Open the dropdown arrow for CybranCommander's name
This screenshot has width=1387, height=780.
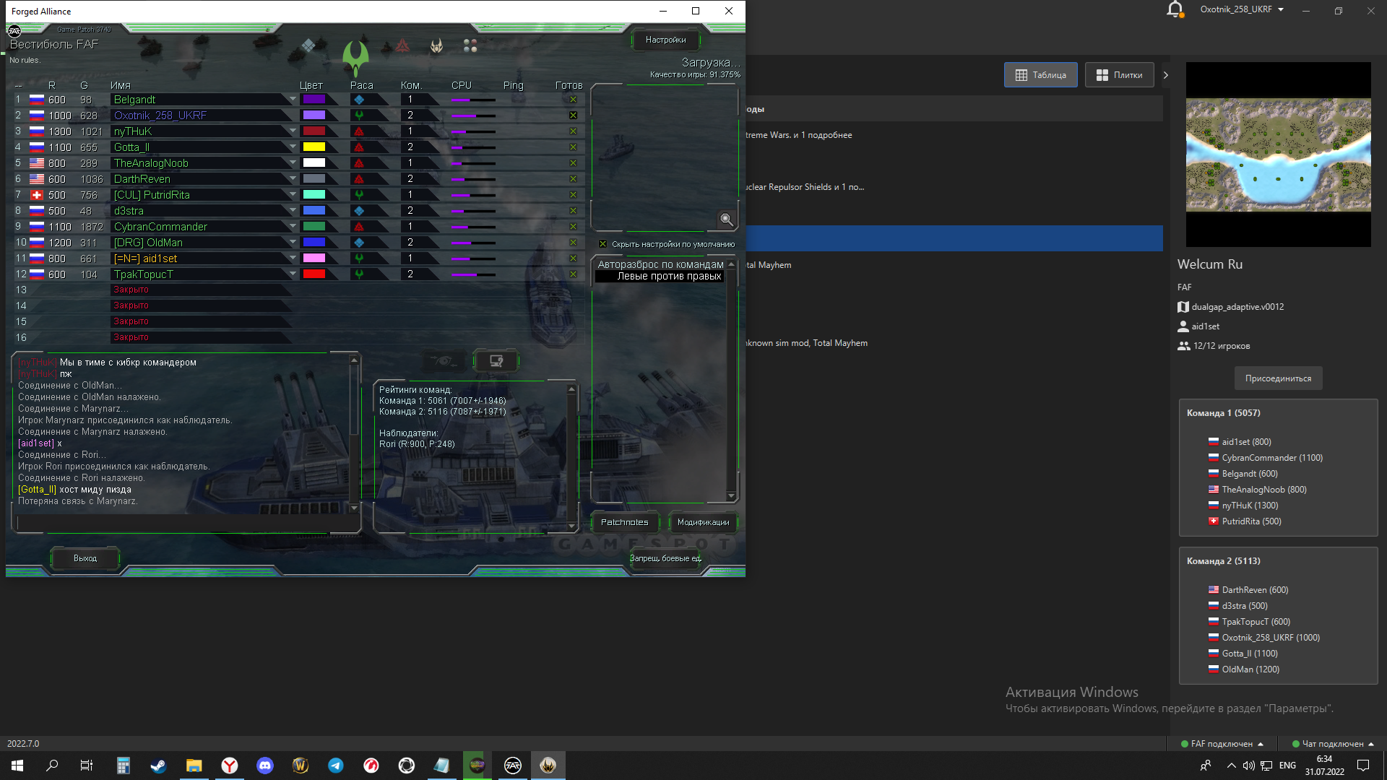[293, 227]
